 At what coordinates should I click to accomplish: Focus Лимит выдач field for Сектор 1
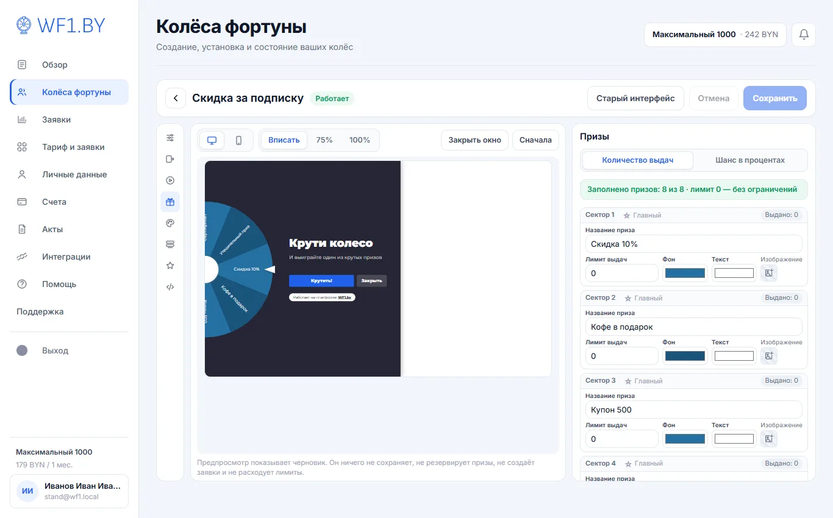click(621, 273)
